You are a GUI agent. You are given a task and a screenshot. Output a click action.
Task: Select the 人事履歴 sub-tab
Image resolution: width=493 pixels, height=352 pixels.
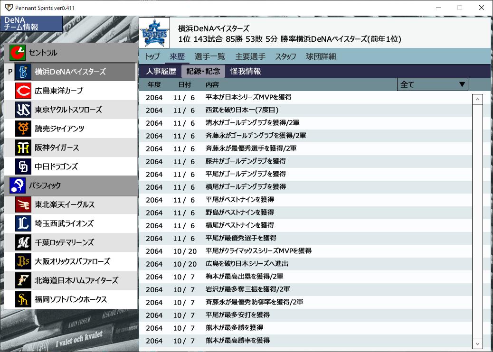click(161, 71)
